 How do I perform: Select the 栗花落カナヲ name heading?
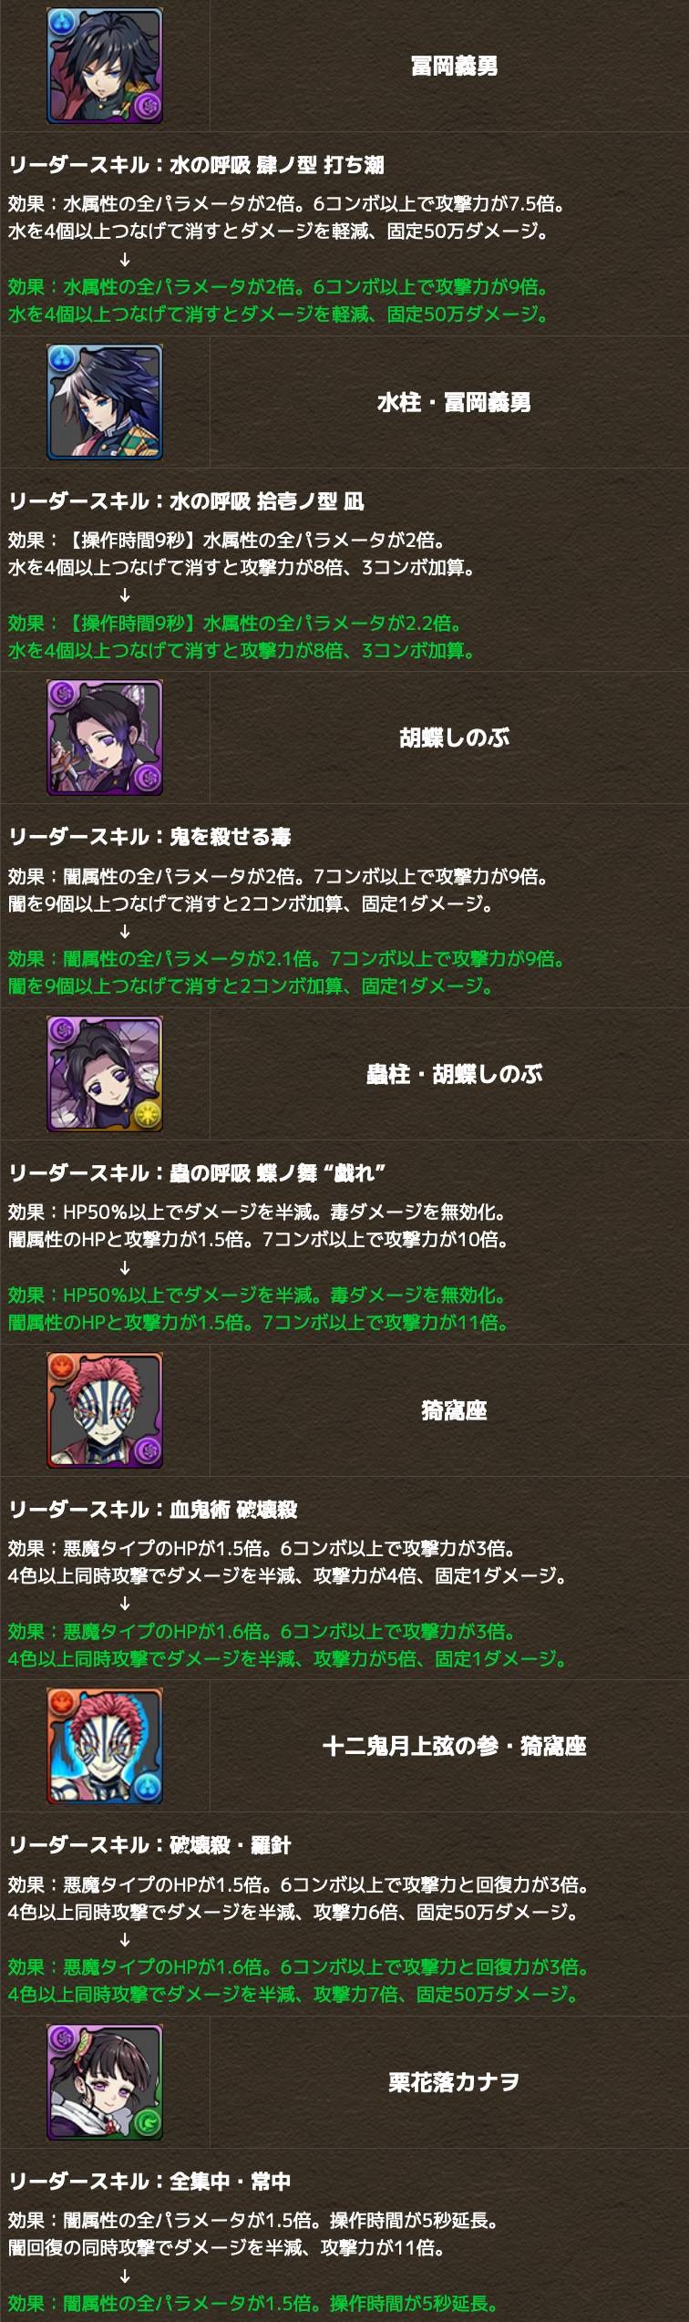coord(454,2082)
